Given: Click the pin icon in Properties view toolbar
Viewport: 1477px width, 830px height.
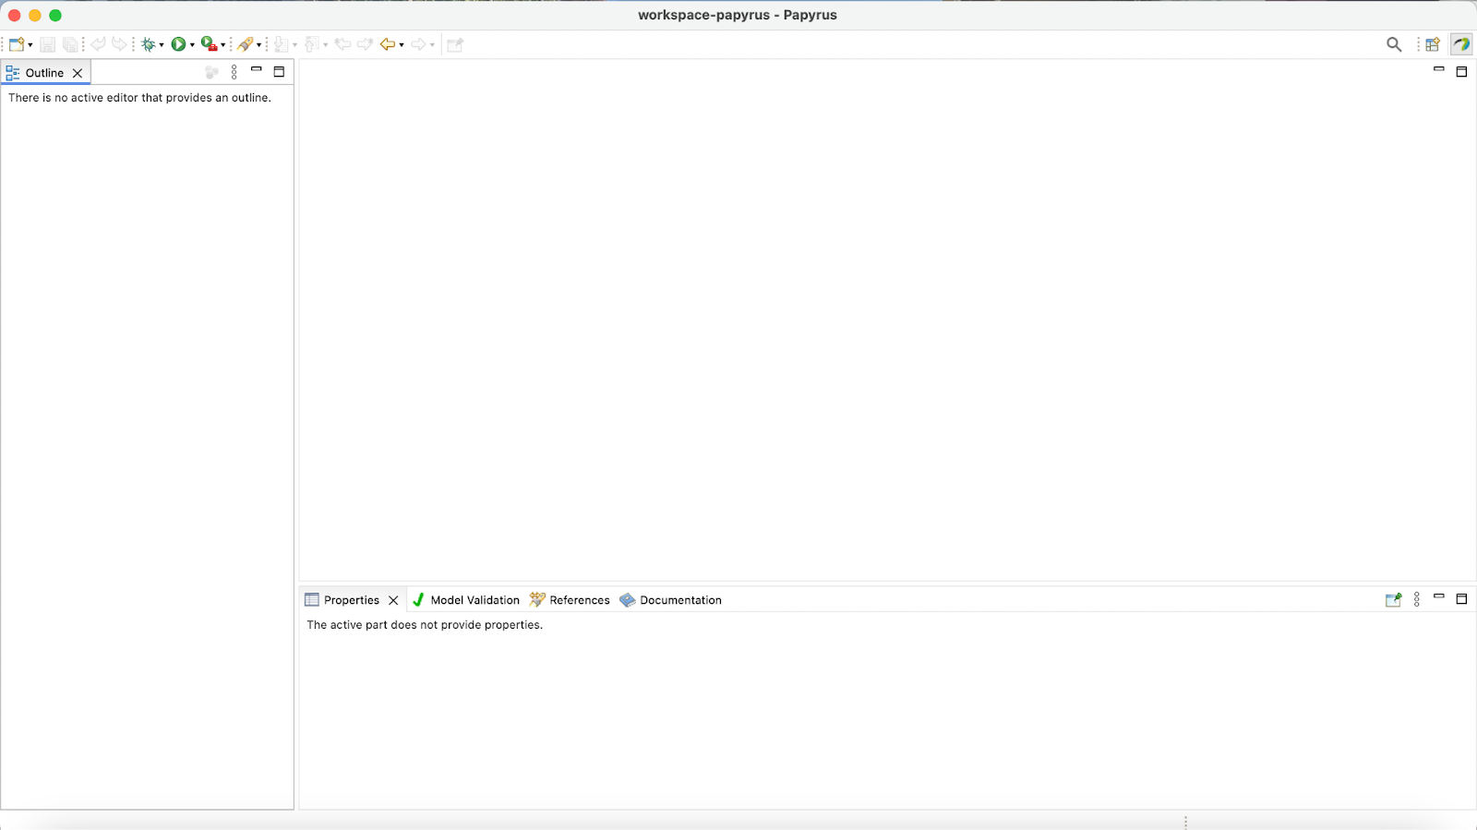Looking at the screenshot, I should (x=1393, y=600).
